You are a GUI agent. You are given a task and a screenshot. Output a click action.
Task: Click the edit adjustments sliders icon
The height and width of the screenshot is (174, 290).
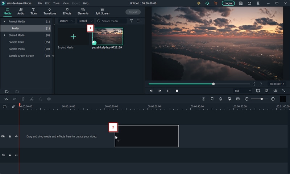click(x=40, y=99)
